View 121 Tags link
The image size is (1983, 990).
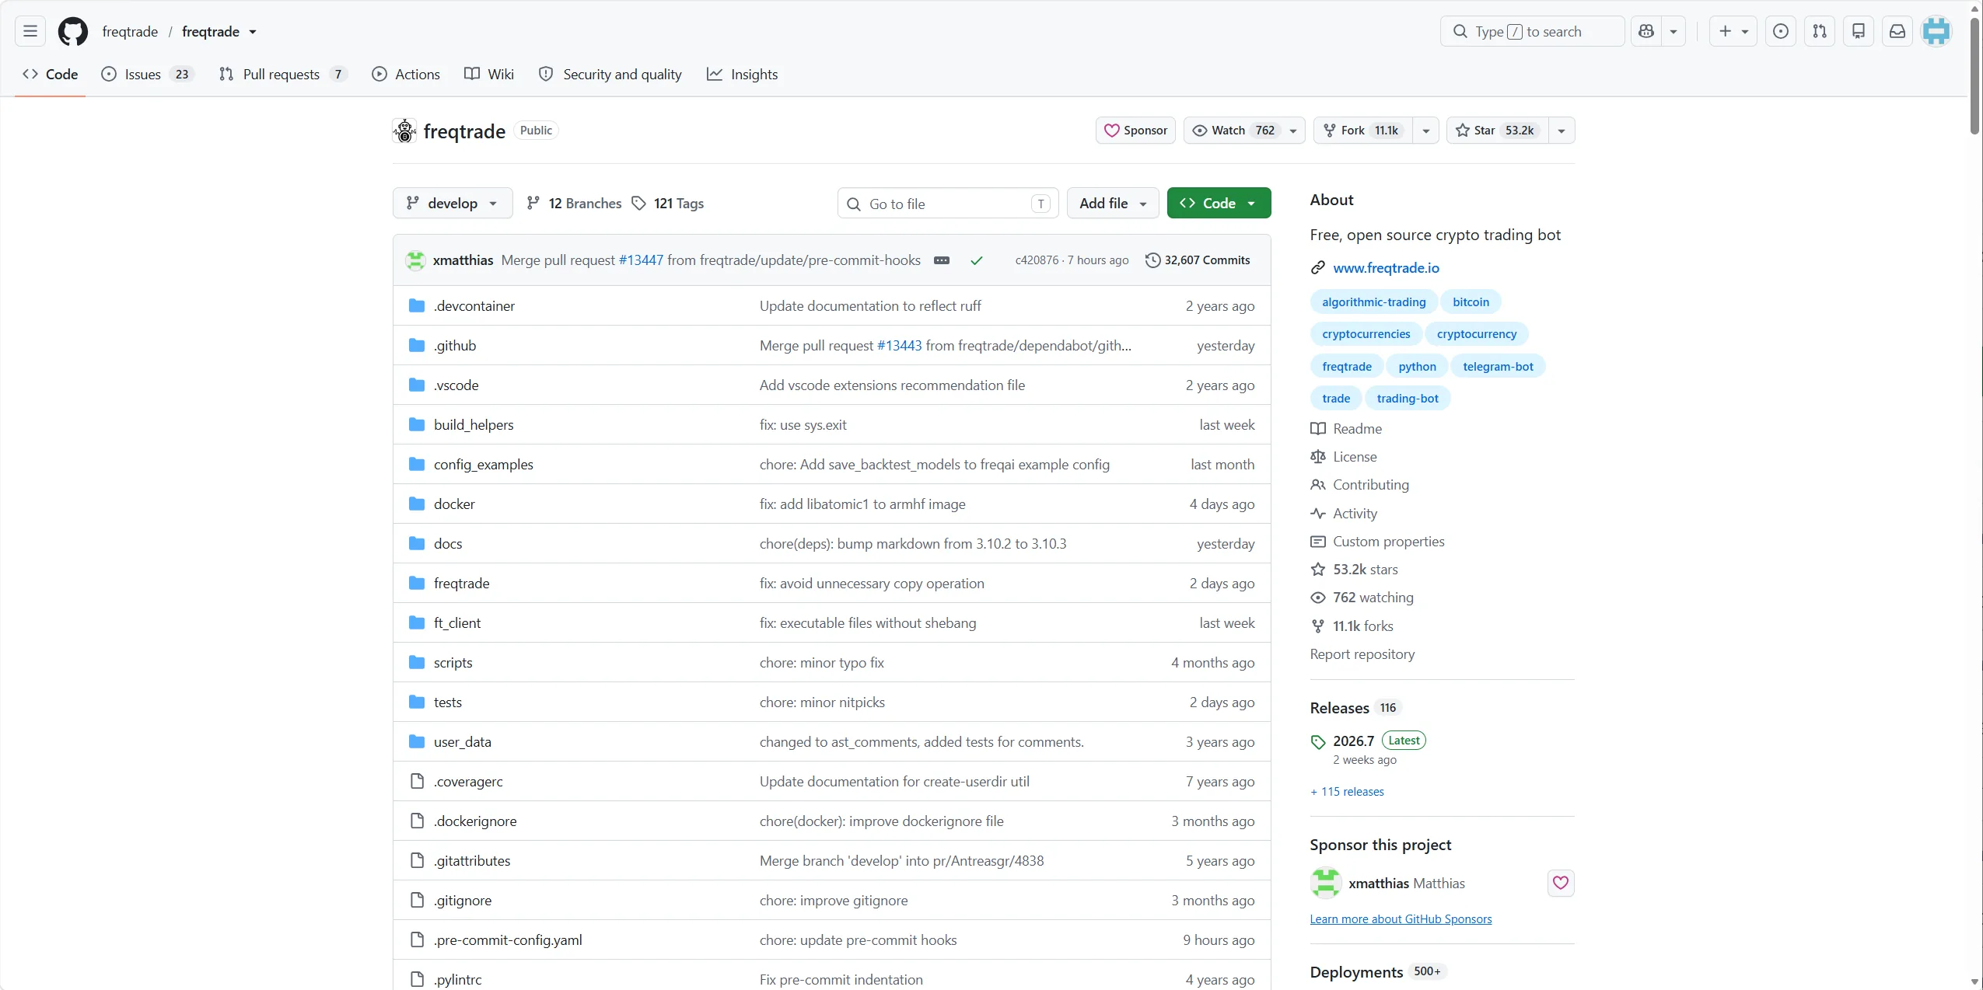(667, 203)
